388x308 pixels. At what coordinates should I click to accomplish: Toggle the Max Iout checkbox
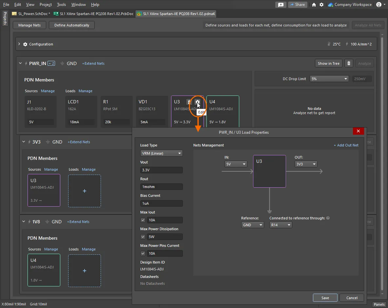tap(143, 220)
